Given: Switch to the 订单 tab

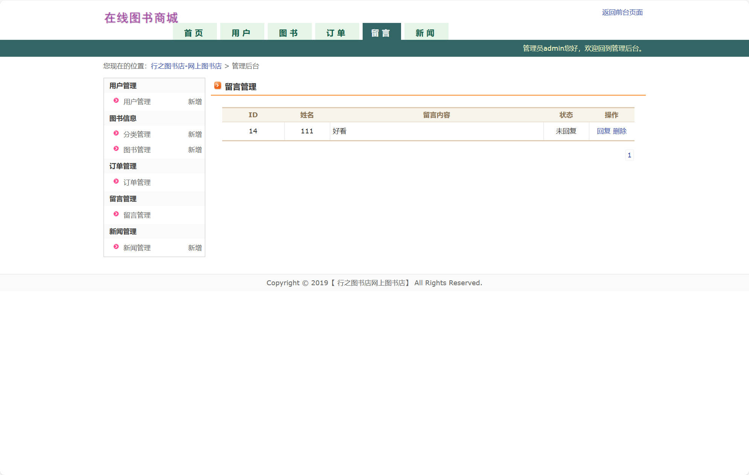Looking at the screenshot, I should pyautogui.click(x=337, y=32).
